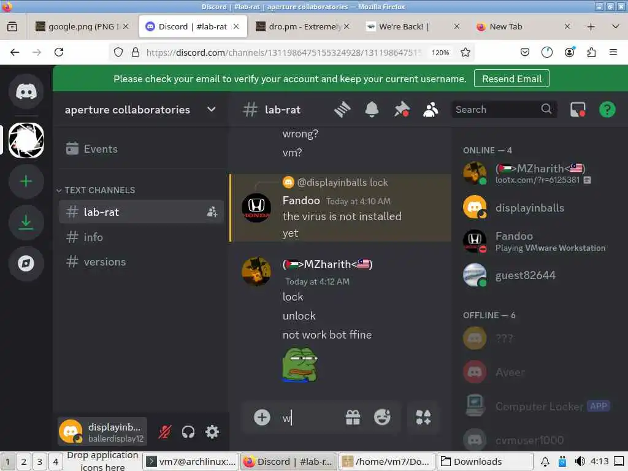
Task: Click the displayinballs user panel
Action: point(102,432)
